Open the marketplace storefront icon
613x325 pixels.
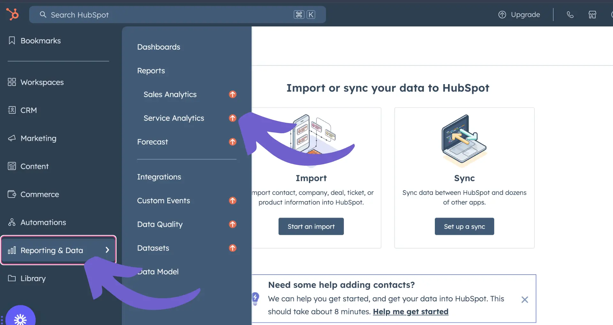click(593, 15)
